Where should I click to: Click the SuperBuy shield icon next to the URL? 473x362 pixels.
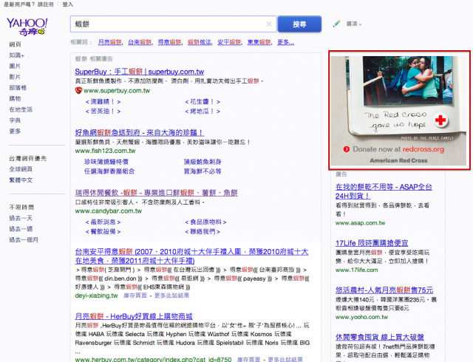tap(78, 90)
